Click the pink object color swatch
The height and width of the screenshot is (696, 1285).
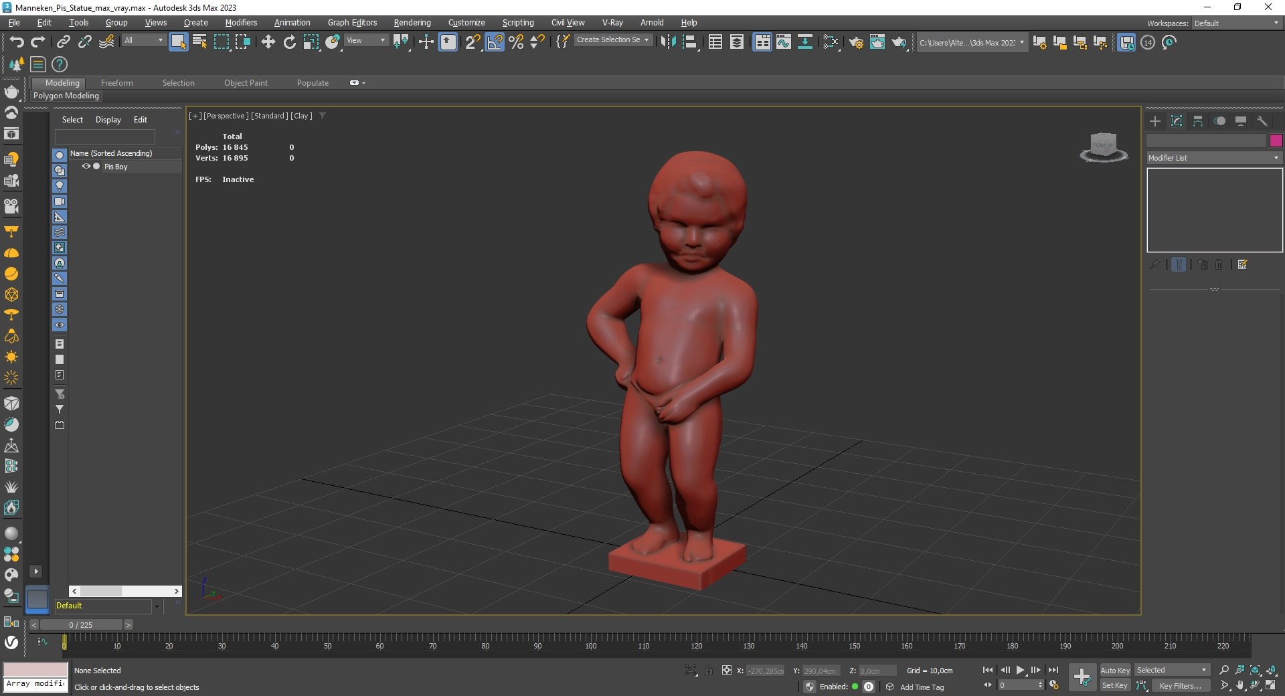point(1276,141)
